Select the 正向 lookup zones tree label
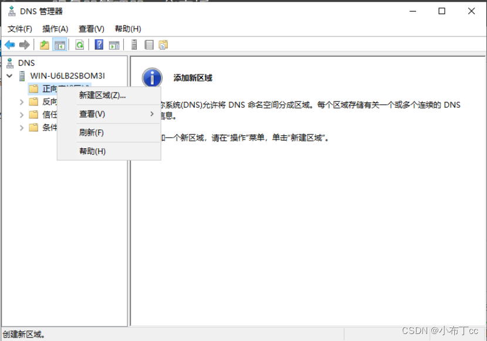This screenshot has height=341, width=487. [50, 88]
